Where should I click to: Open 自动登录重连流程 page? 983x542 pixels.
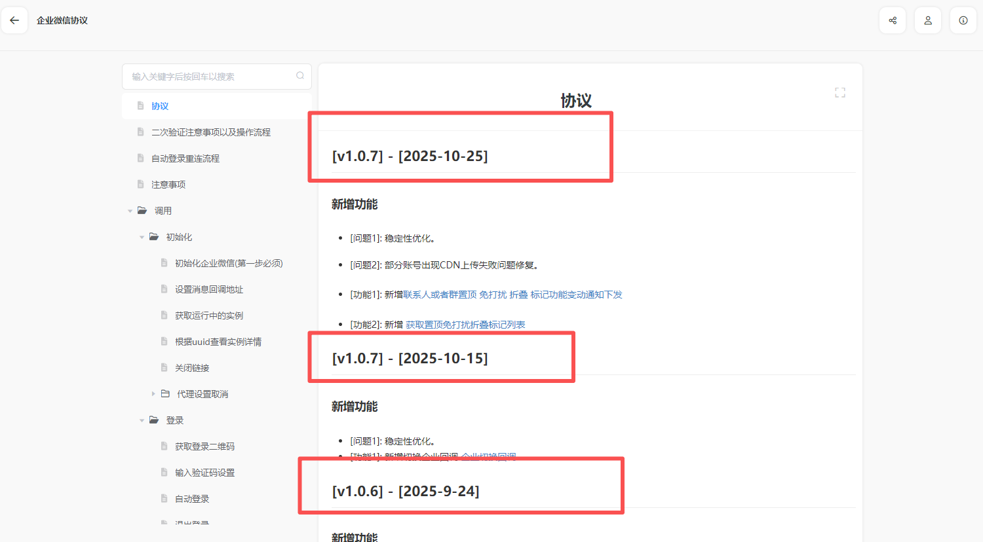pyautogui.click(x=216, y=158)
